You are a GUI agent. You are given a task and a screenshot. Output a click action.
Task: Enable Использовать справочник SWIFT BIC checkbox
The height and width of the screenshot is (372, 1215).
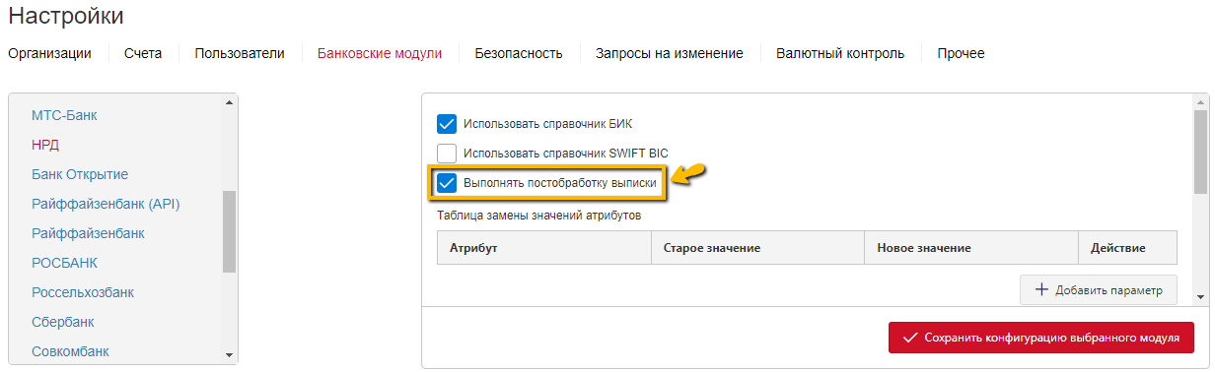pyautogui.click(x=447, y=154)
